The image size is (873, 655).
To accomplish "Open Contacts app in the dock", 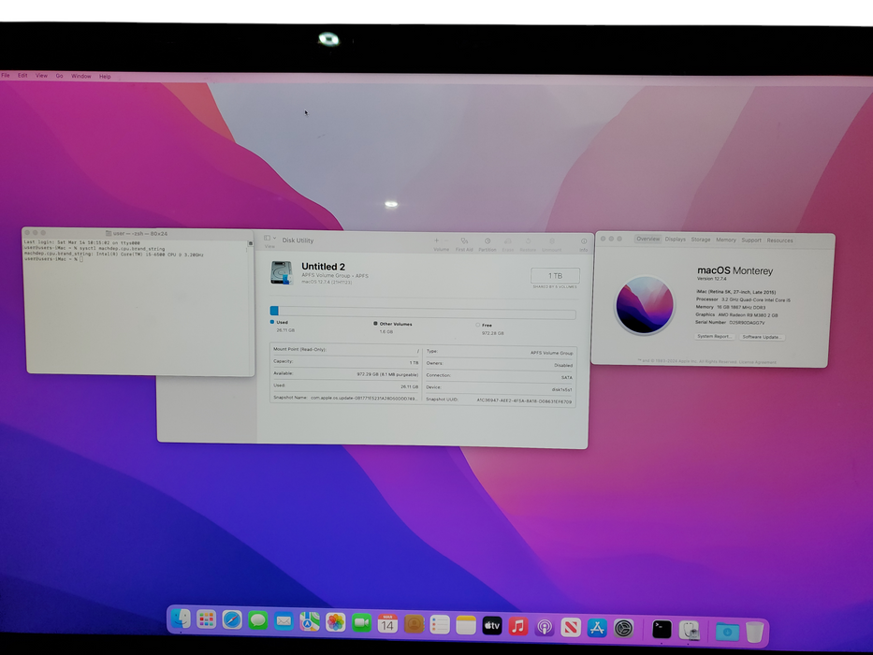I will (x=414, y=624).
